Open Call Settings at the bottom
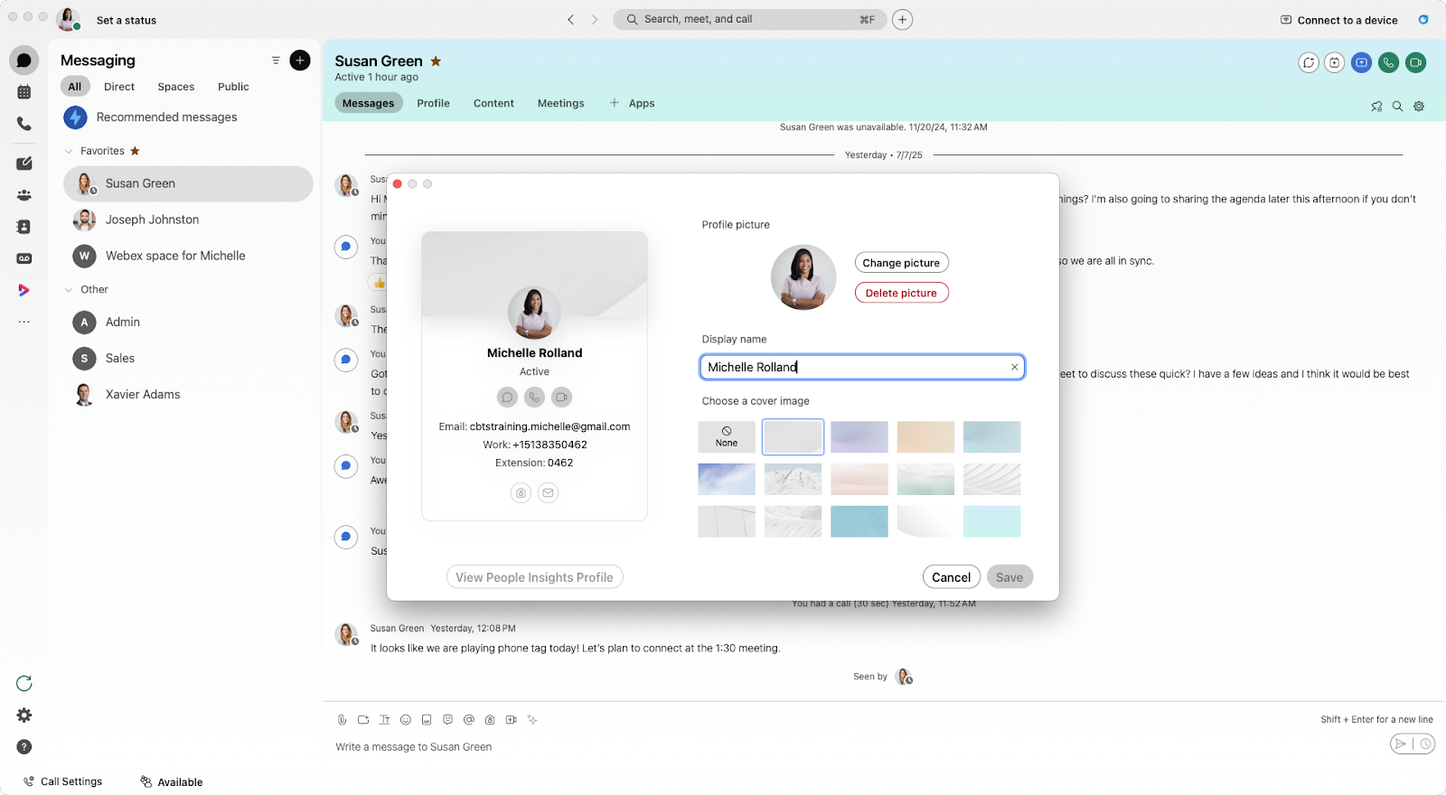Image resolution: width=1446 pixels, height=795 pixels. (63, 781)
